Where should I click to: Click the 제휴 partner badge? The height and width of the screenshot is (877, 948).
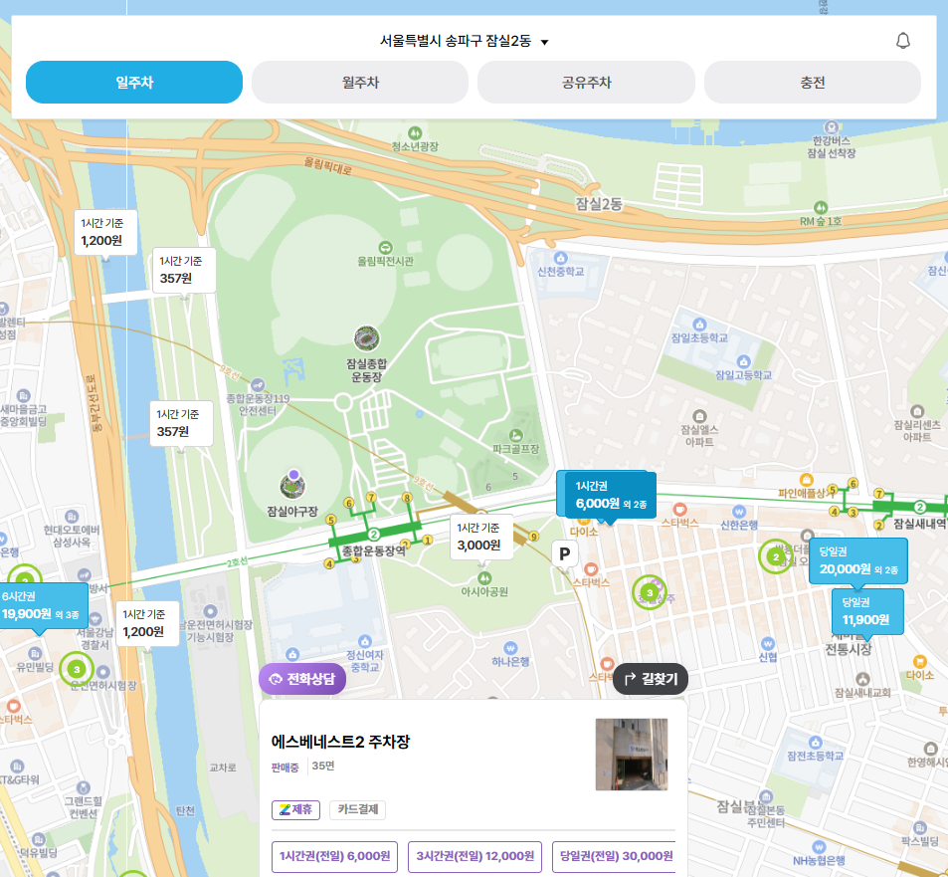pos(295,809)
